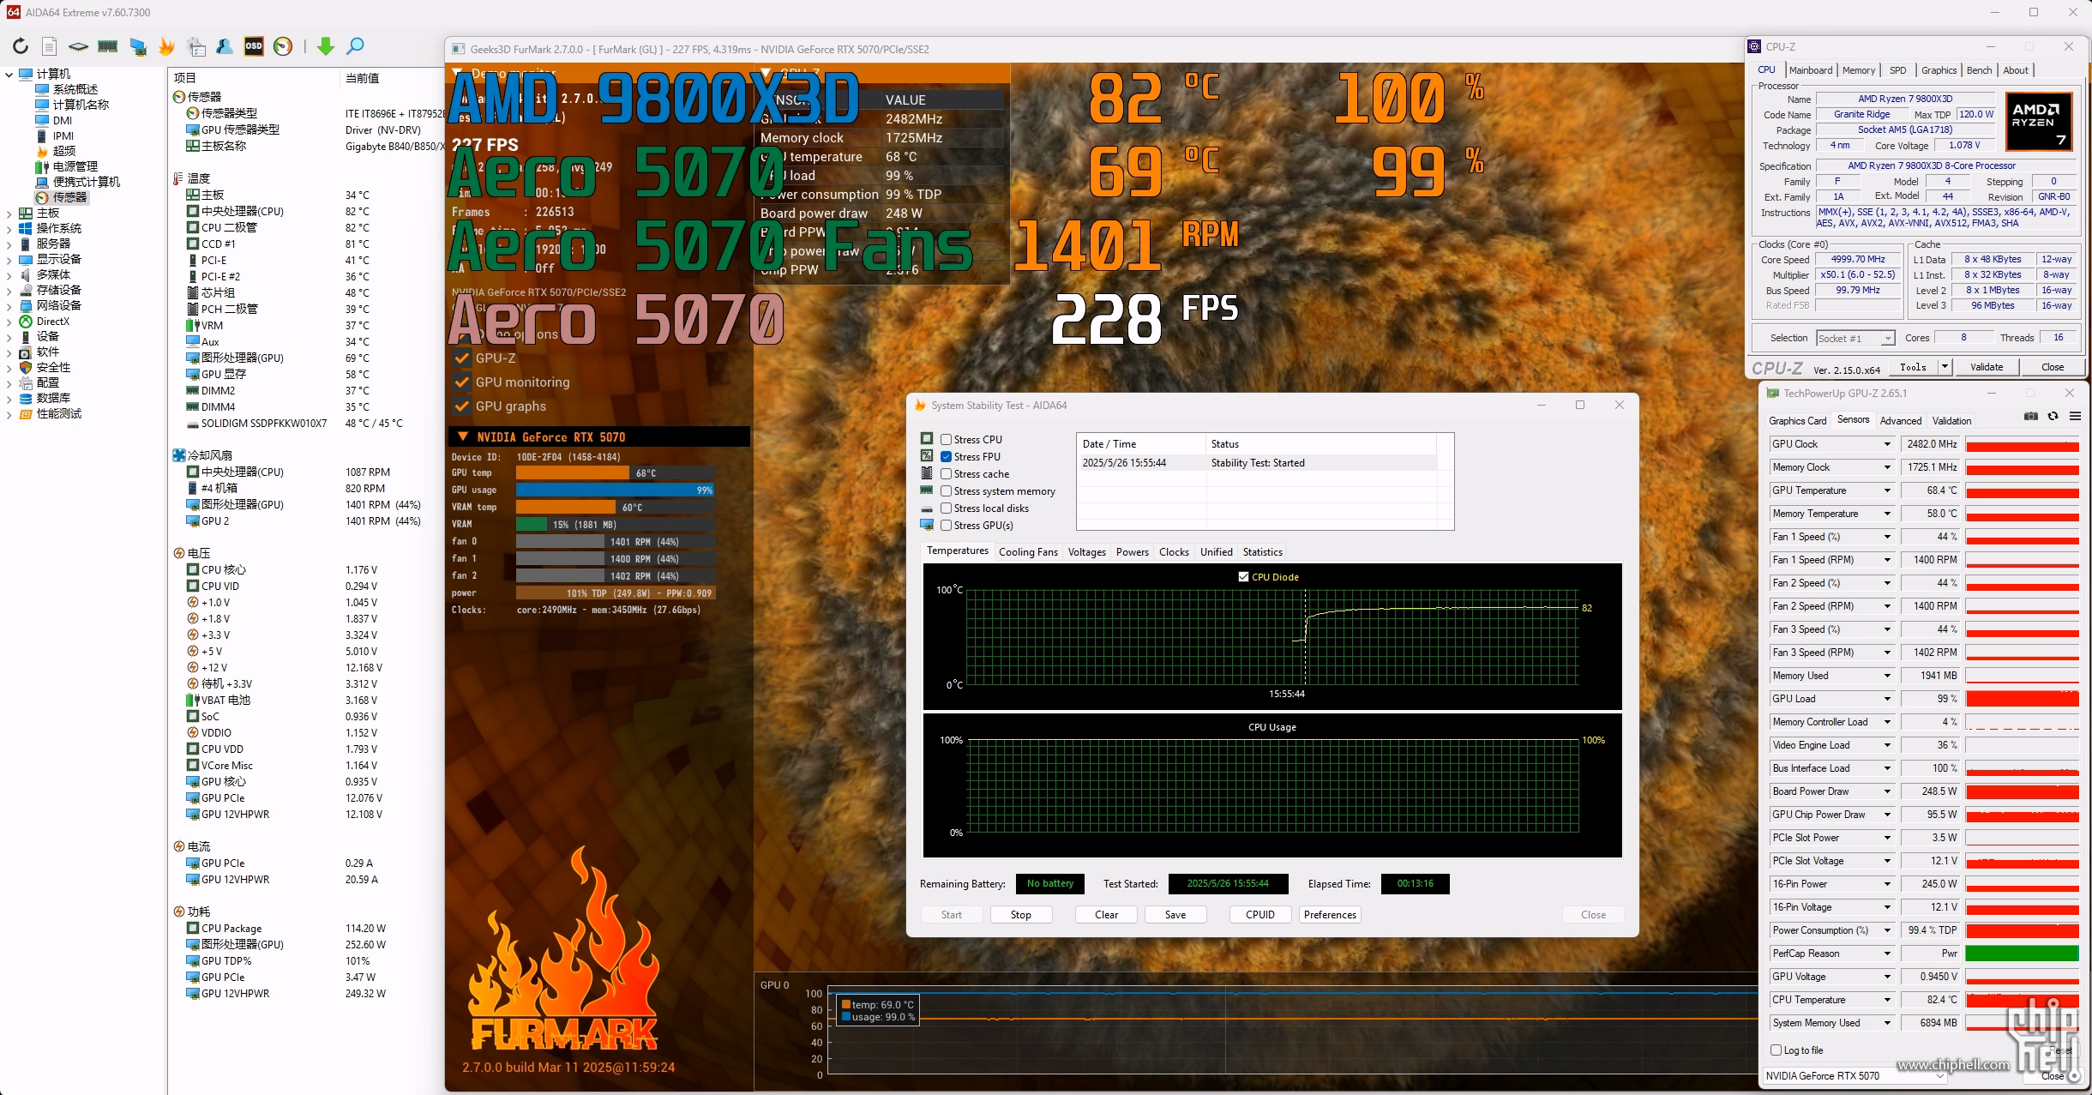Screen dimensions: 2092x1095
Task: Expand the 操作系统 tree node
Action: 9,229
